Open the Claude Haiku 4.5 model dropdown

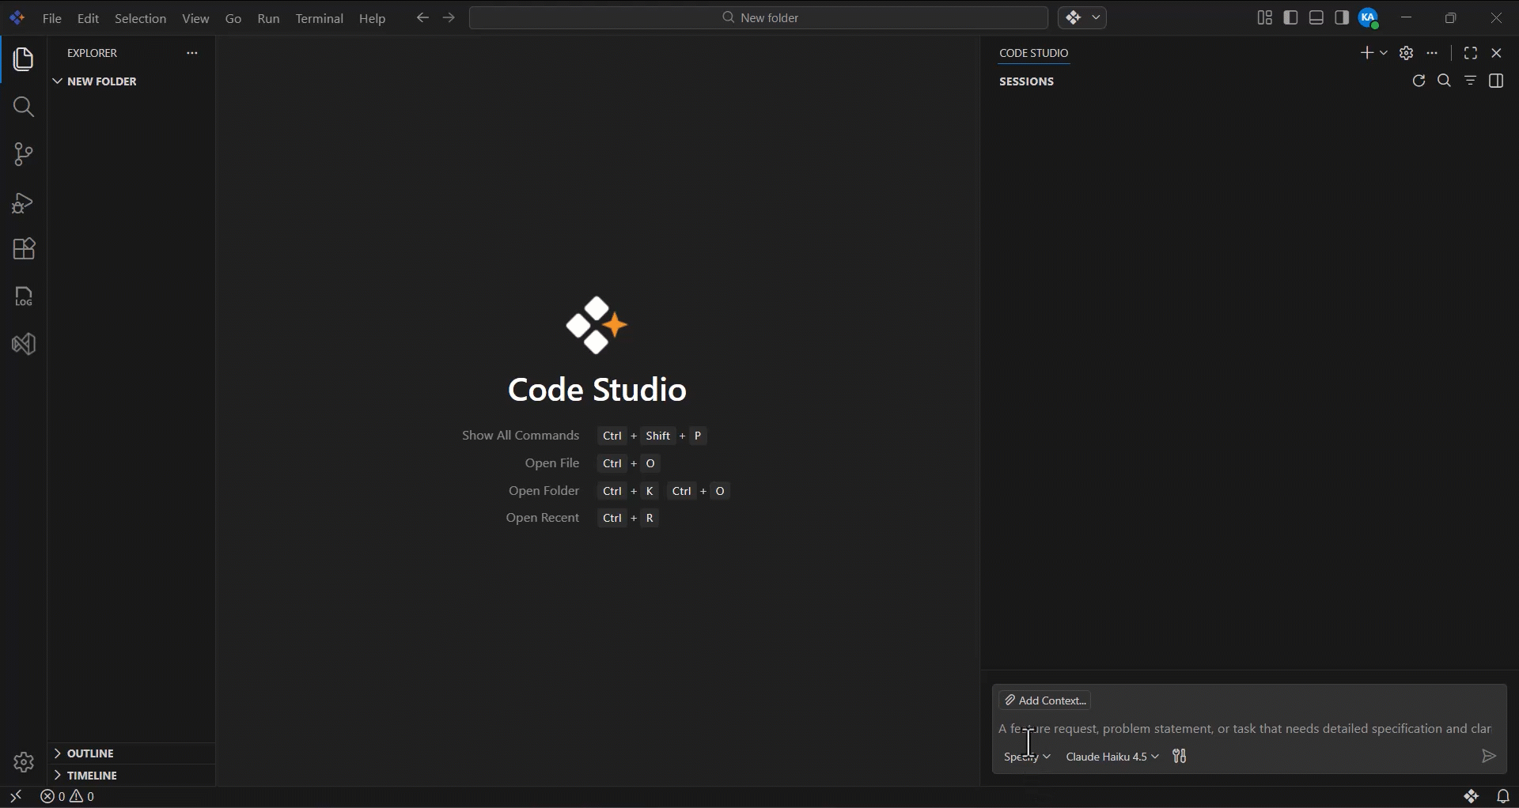point(1112,757)
